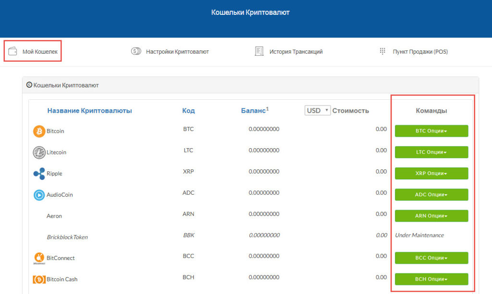
Task: Expand the LTC Опции dropdown button
Action: tap(431, 152)
